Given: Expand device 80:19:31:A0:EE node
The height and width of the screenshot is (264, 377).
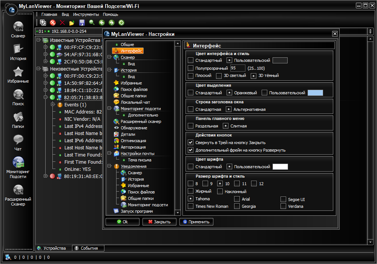Looking at the screenshot, I should 46,176.
